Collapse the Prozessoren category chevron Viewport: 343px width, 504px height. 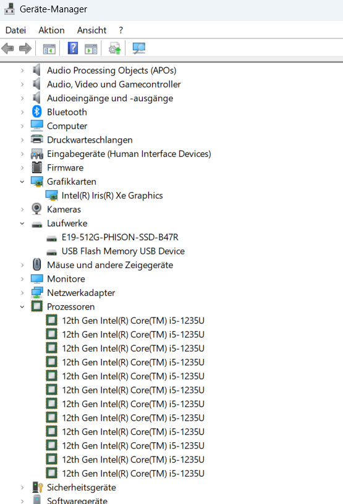coord(22,306)
